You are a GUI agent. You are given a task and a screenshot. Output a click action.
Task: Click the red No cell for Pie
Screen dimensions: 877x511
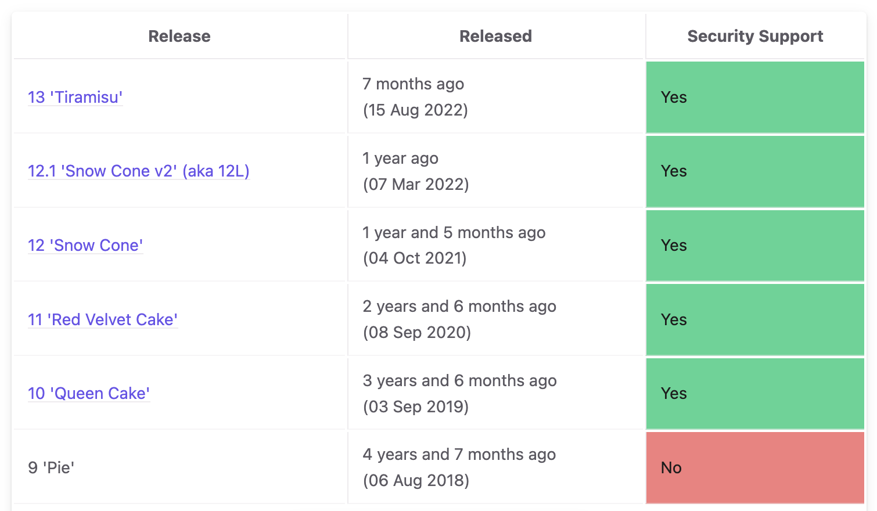click(755, 467)
